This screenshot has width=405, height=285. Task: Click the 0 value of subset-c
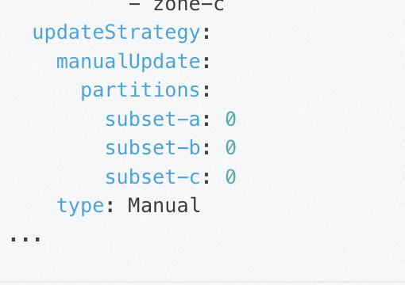[230, 177]
